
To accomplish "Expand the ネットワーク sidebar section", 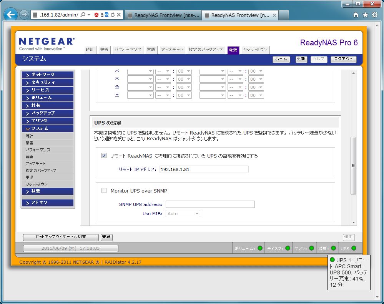I will click(x=48, y=75).
